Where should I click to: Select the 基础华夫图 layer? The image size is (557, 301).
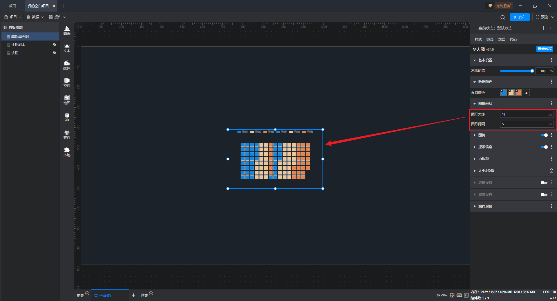[30, 36]
